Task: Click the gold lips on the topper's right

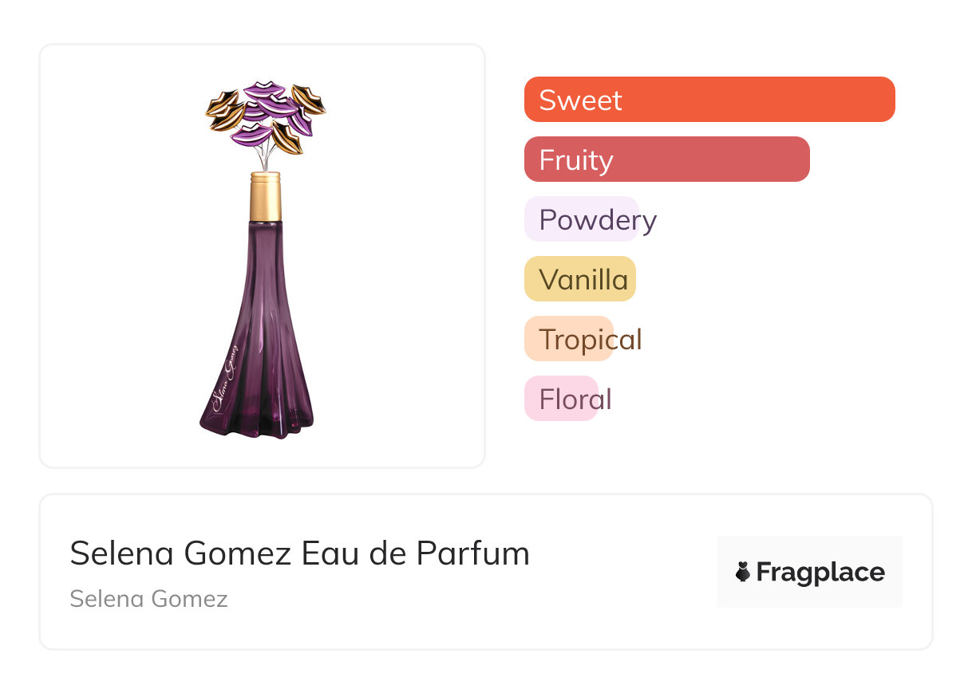Action: click(x=309, y=100)
